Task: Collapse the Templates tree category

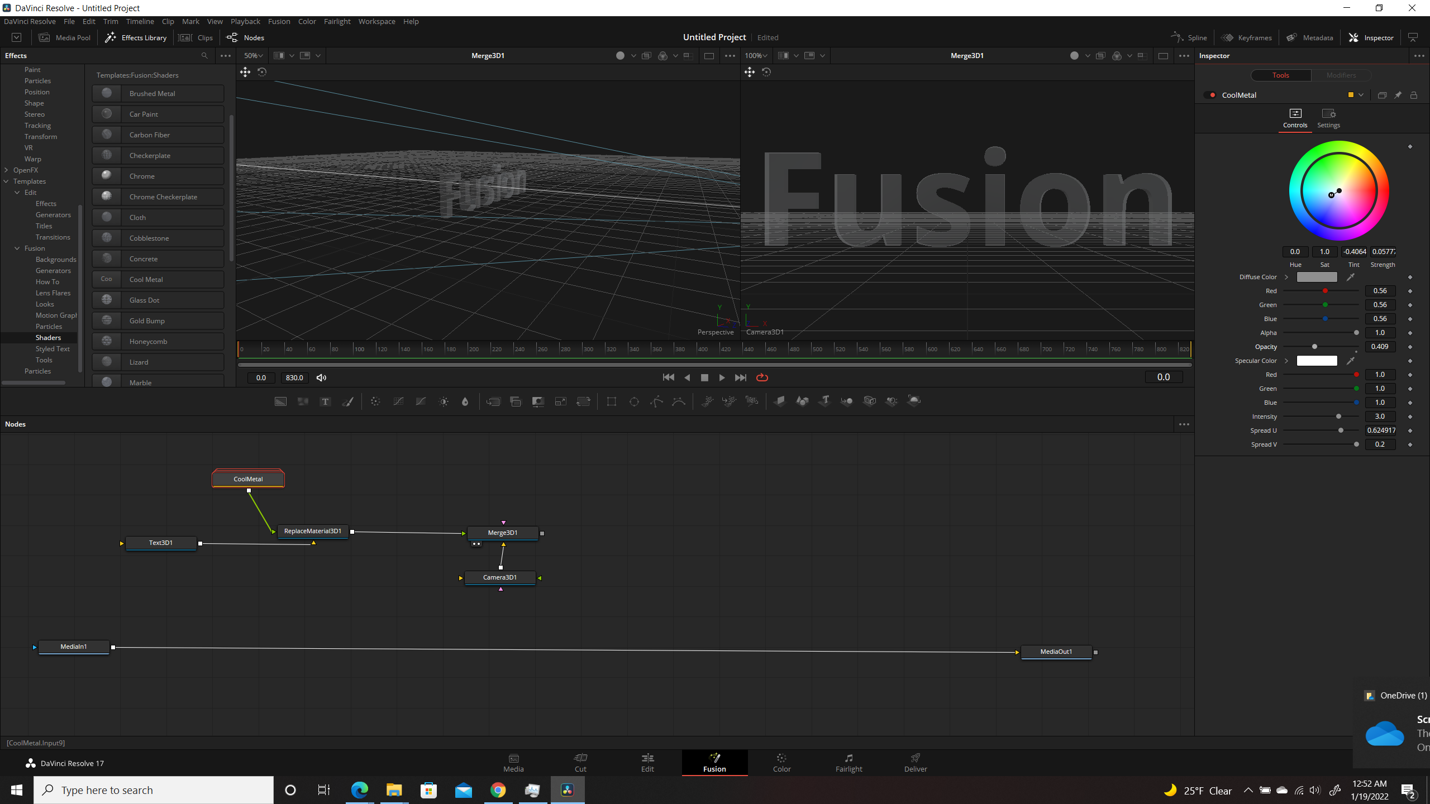Action: (6, 181)
